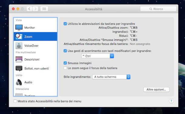Viewport: 185px width, 114px height.
Task: Click the Non assegnato shortcut value
Action: [x=140, y=44]
